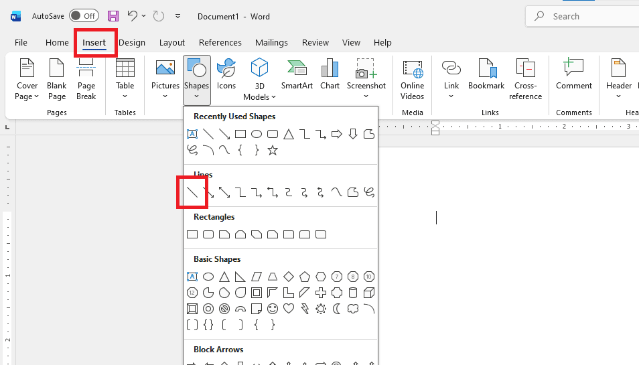639x365 pixels.
Task: Select the Diamond in Basic Shapes
Action: click(289, 277)
